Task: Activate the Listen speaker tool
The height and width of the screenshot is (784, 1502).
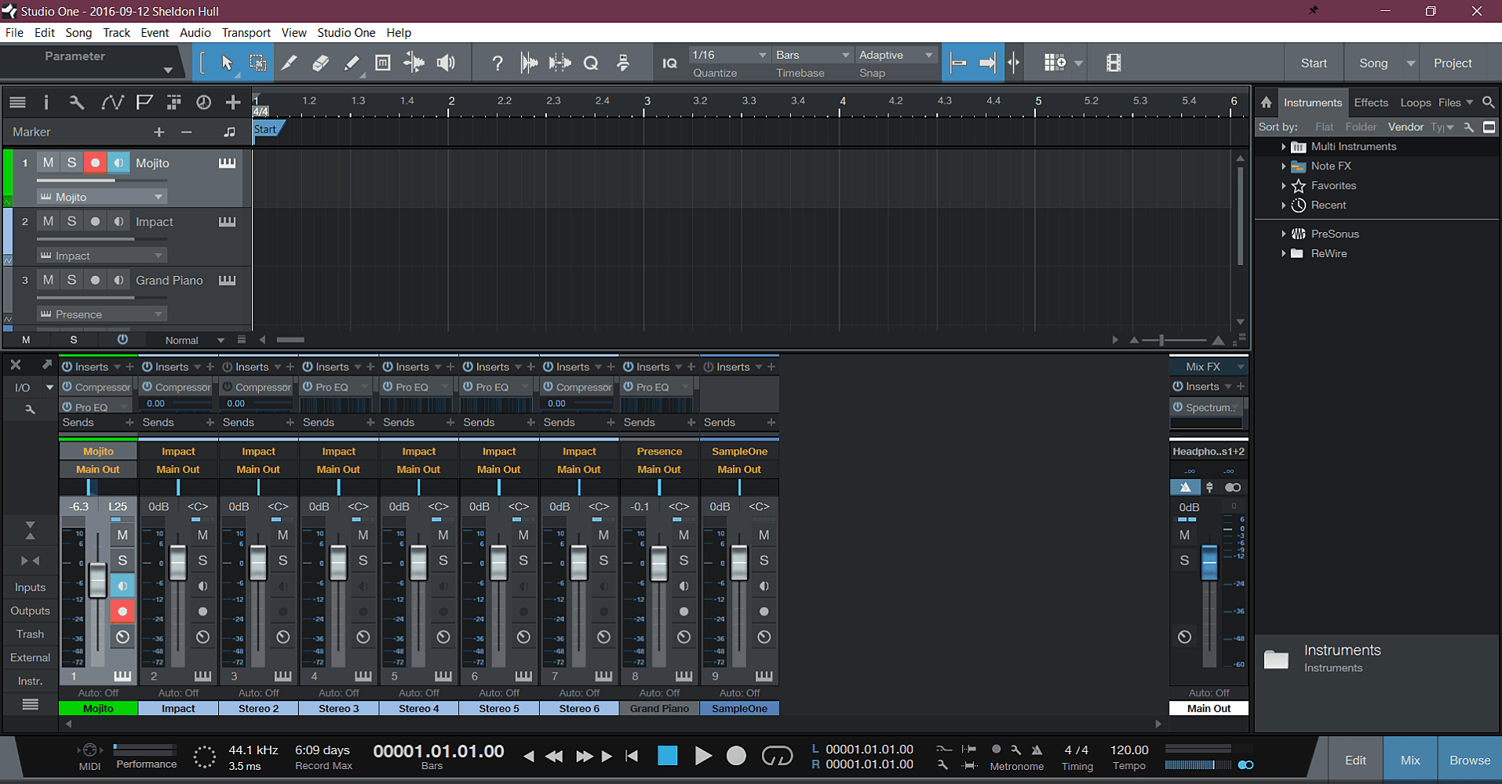Action: point(446,64)
